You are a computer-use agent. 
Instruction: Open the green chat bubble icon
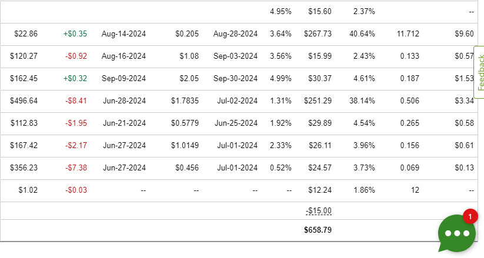click(x=456, y=233)
